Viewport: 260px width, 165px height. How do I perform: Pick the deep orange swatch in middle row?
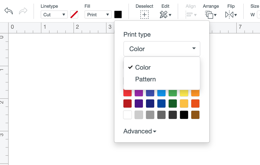pos(195,103)
